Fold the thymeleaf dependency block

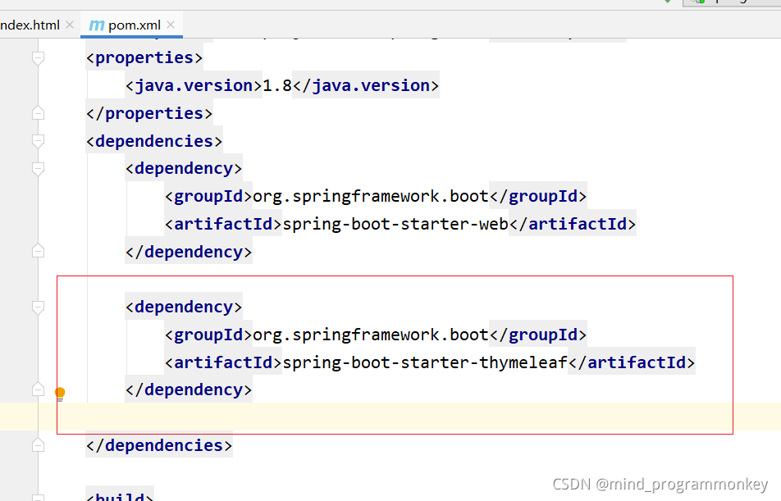click(x=38, y=307)
